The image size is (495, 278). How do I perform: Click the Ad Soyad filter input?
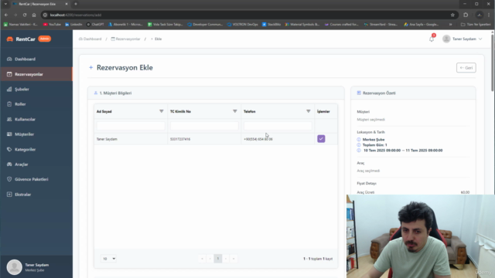[131, 126]
